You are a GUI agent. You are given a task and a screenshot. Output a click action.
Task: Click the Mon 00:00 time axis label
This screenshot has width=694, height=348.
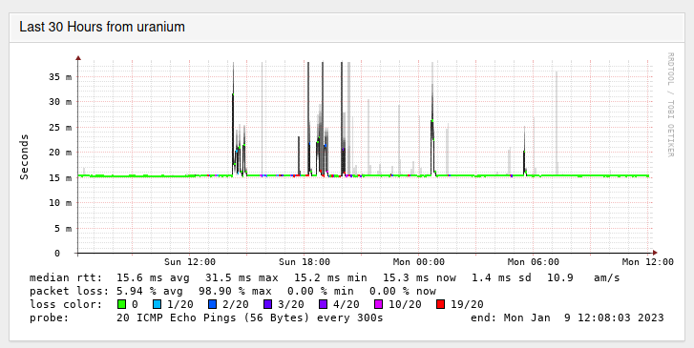(419, 262)
